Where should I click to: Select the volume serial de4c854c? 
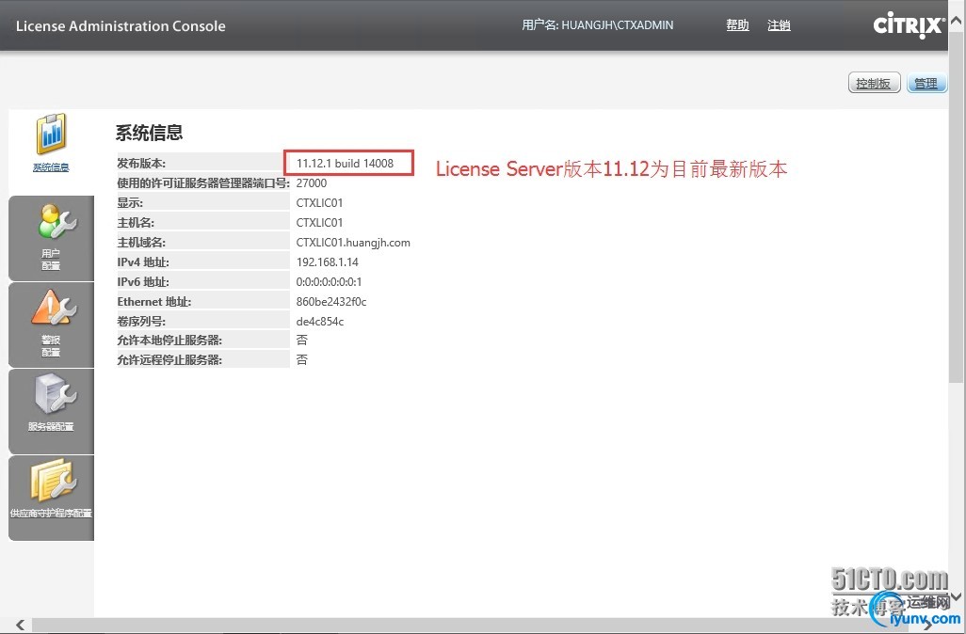pyautogui.click(x=320, y=322)
